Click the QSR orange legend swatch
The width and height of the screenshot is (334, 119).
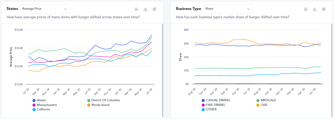click(258, 105)
